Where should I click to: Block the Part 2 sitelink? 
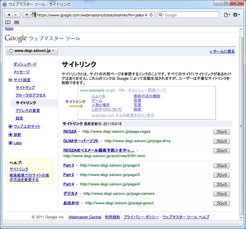click(221, 175)
